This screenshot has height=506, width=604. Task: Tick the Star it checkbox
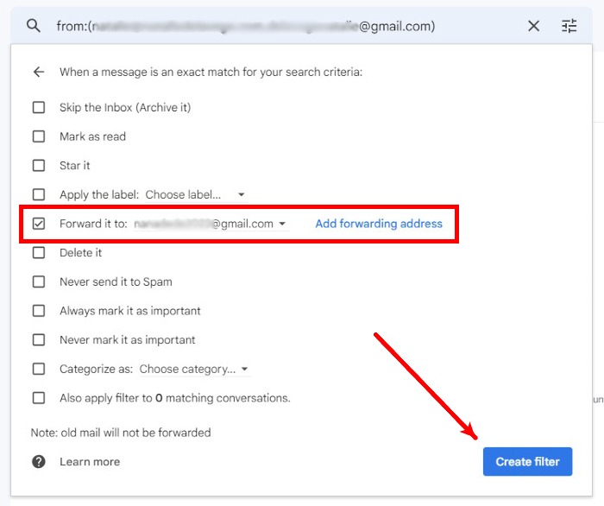tap(39, 165)
